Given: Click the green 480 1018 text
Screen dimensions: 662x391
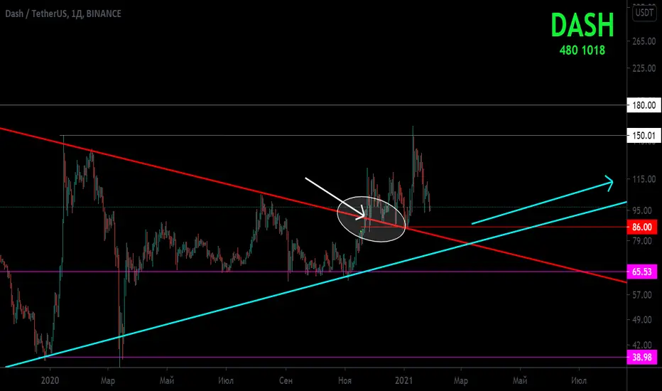Looking at the screenshot, I should click(582, 50).
